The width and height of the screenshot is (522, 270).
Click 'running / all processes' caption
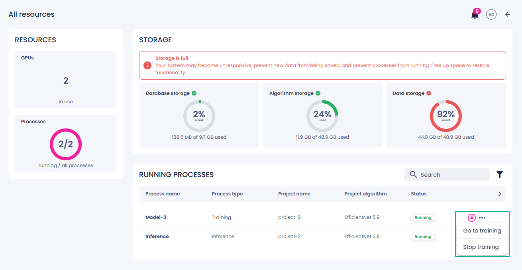[x=66, y=166]
